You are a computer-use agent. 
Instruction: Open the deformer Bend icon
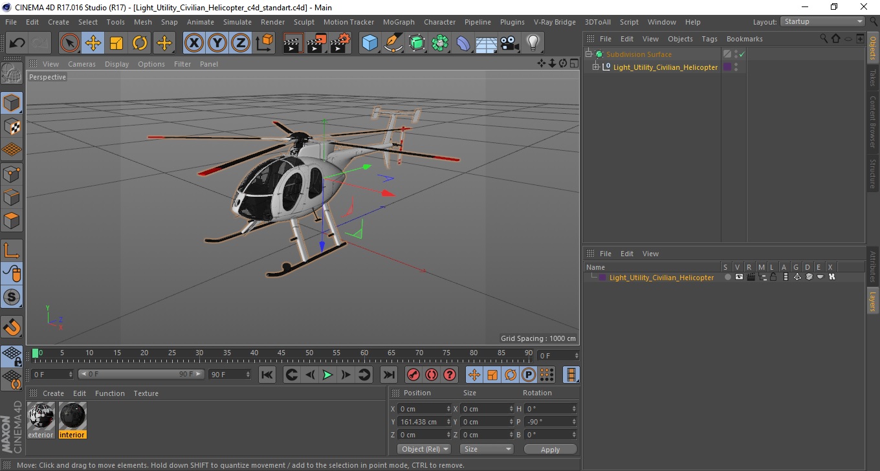click(463, 43)
